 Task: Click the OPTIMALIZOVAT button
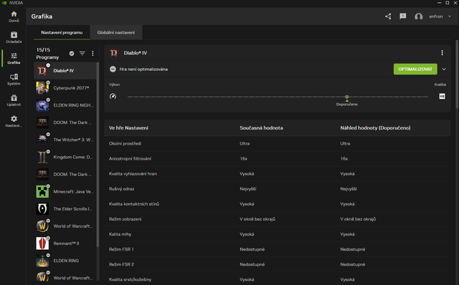tap(415, 69)
